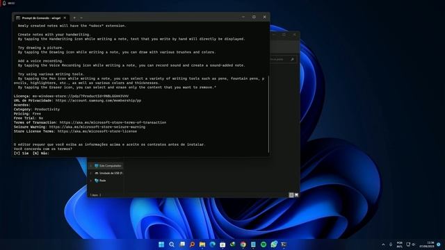The image size is (445, 250).
Task: Select 'Unidade de USB' in File Explorer sidebar
Action: (x=108, y=173)
